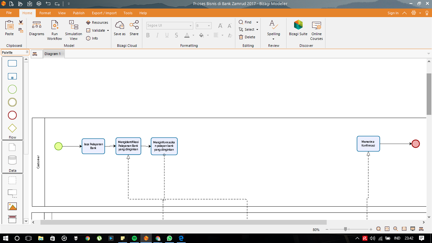This screenshot has width=432, height=243.
Task: Click the Sign In link
Action: (x=393, y=13)
